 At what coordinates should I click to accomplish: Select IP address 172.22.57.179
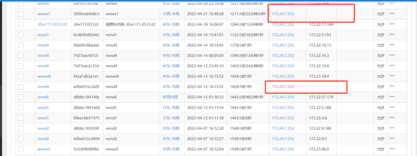pyautogui.click(x=321, y=97)
